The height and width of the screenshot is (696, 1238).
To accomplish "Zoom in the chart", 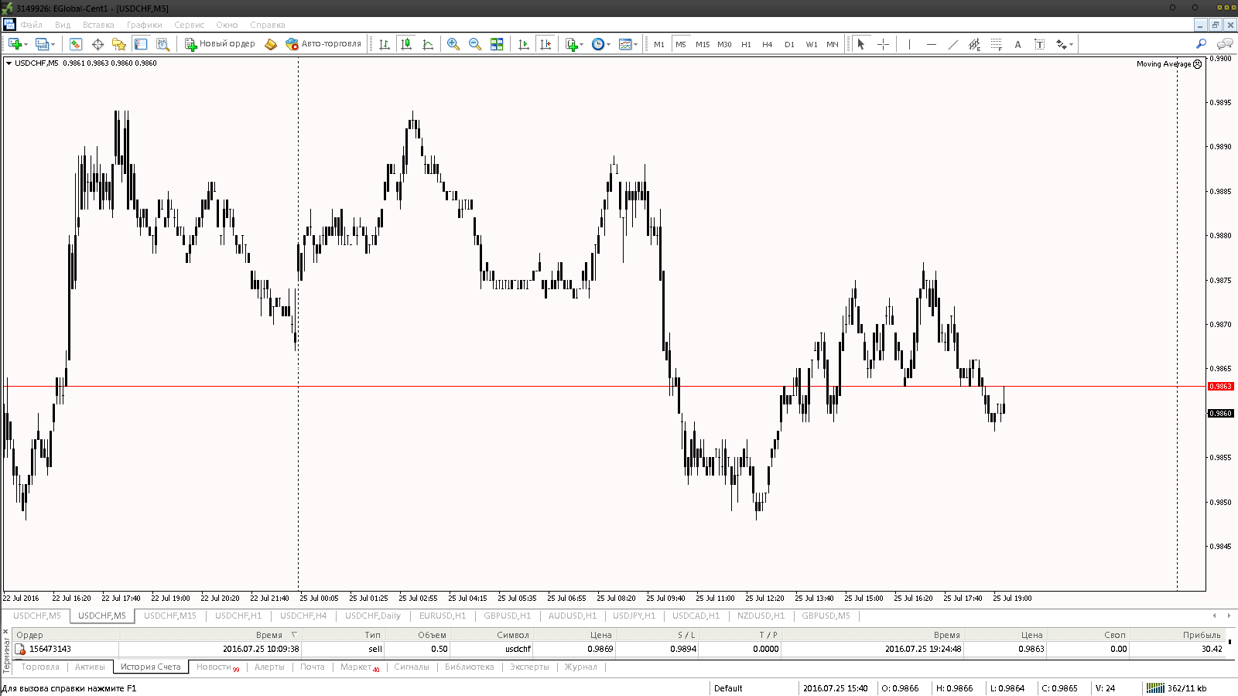I will (x=453, y=44).
